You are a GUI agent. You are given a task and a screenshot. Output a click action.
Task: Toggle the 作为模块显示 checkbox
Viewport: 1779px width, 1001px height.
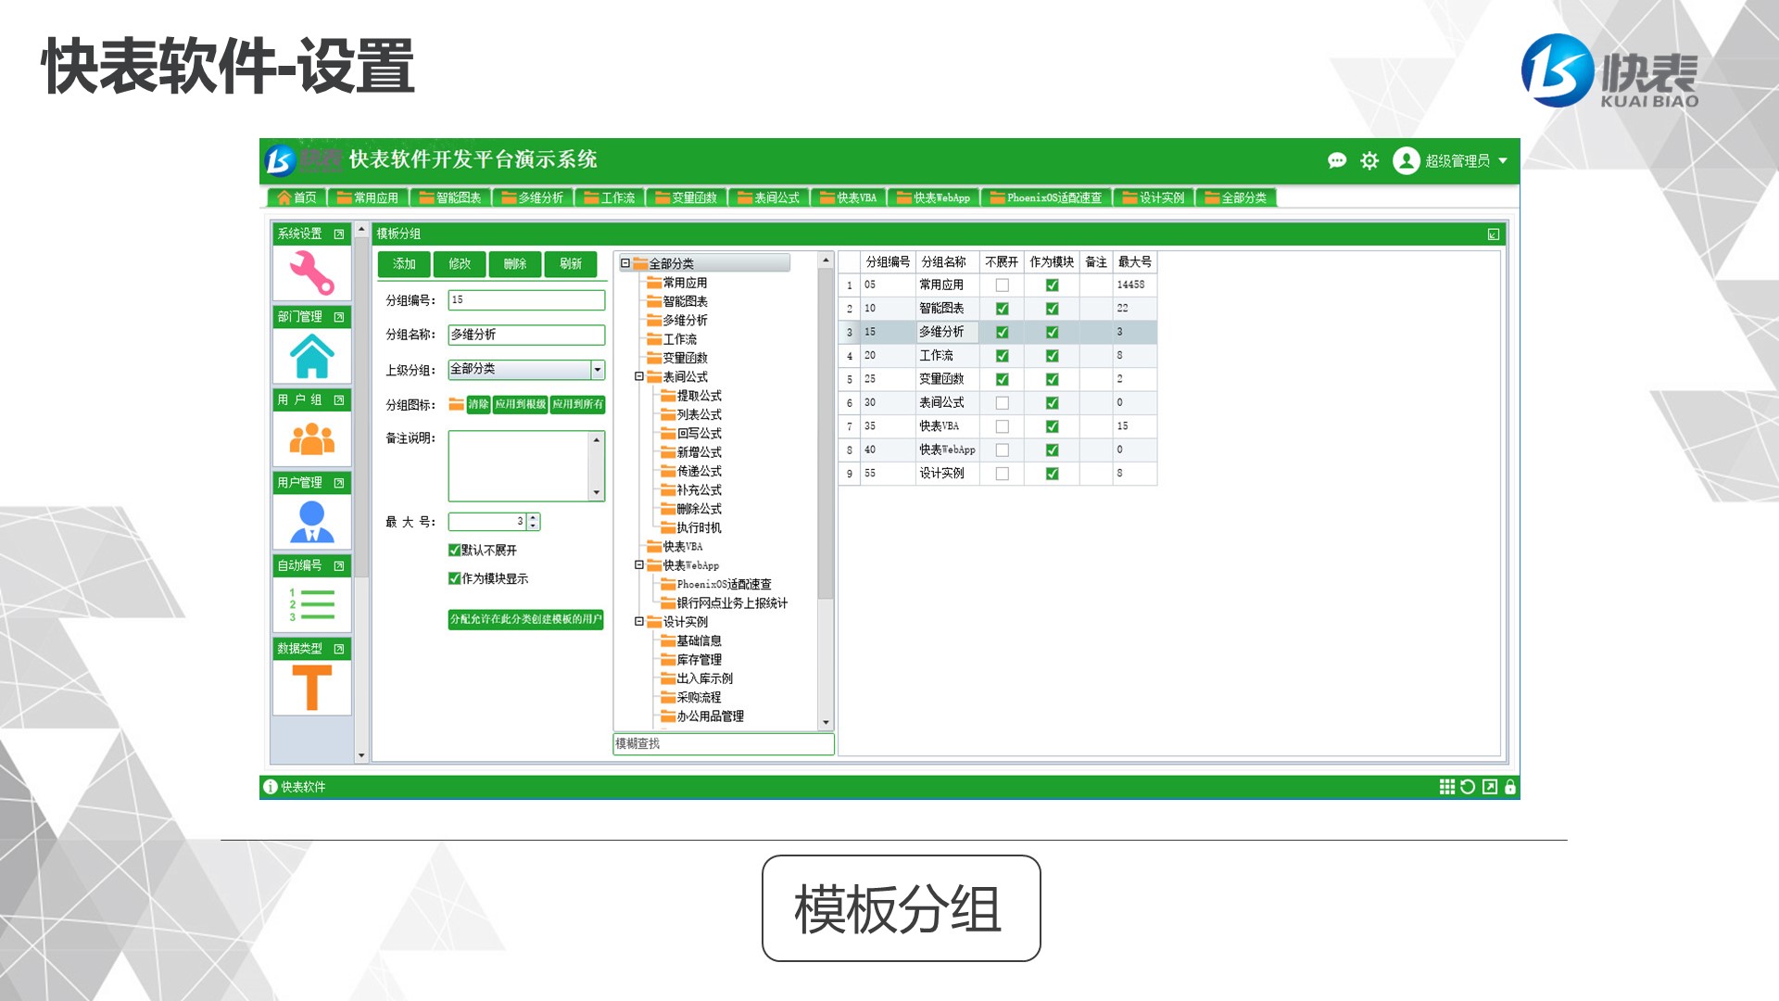[x=454, y=578]
